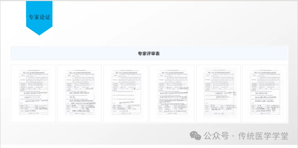Open the second expert review form thumbnail

click(79, 94)
